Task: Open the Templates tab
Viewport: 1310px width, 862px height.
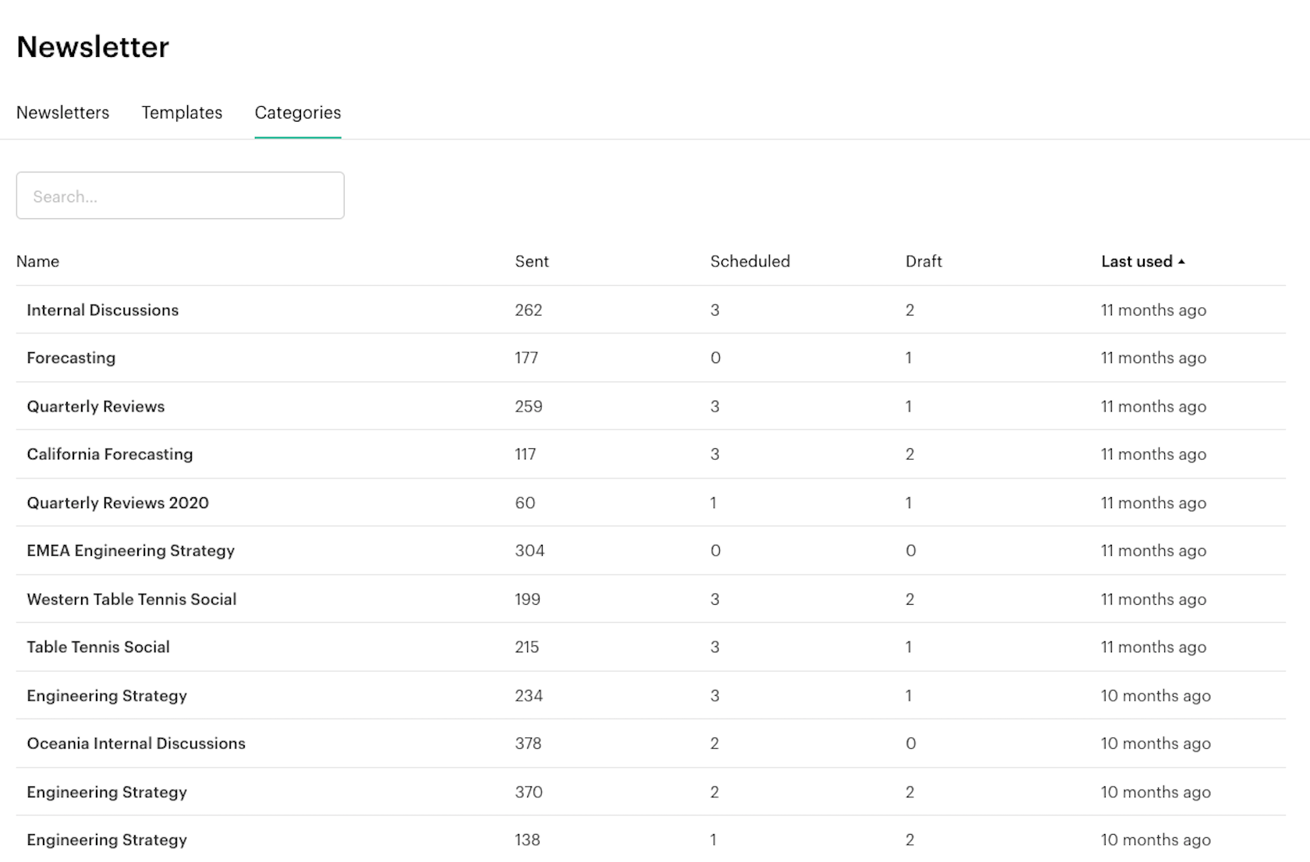Action: pos(182,112)
